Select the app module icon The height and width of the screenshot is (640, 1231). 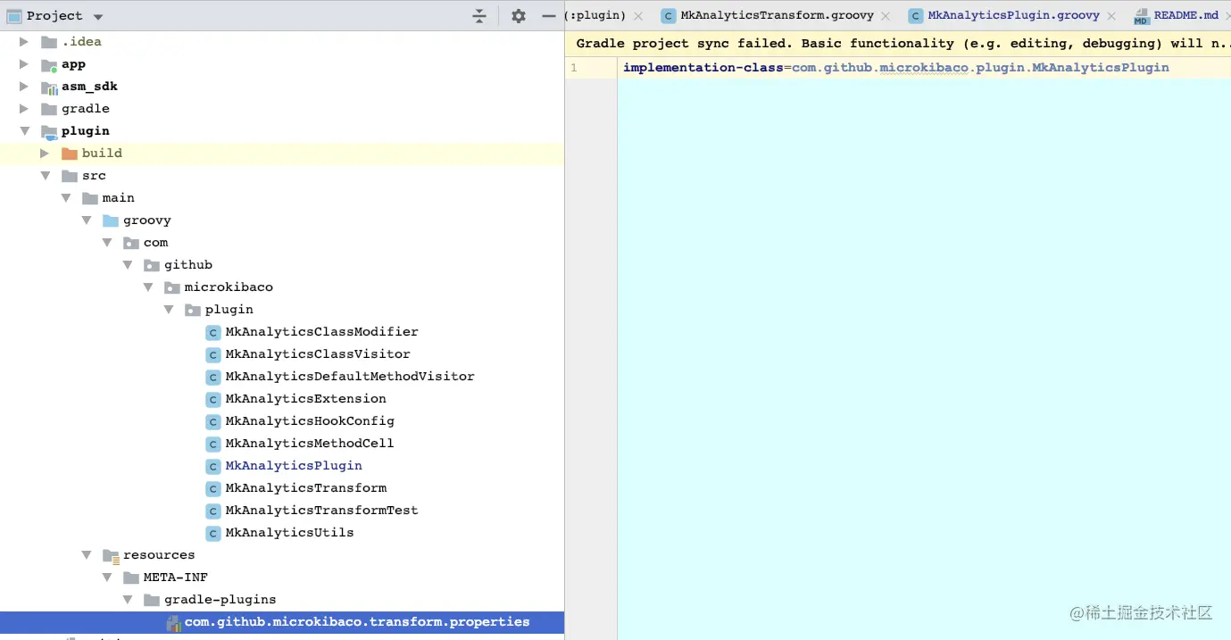point(49,64)
